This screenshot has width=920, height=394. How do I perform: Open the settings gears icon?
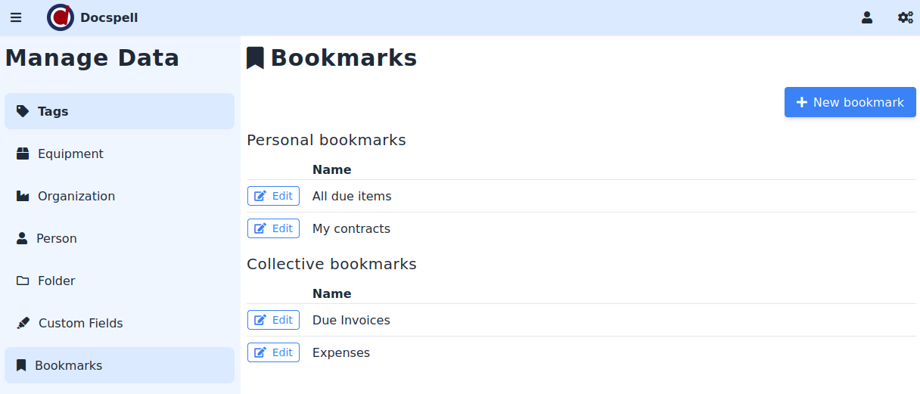[x=905, y=17]
